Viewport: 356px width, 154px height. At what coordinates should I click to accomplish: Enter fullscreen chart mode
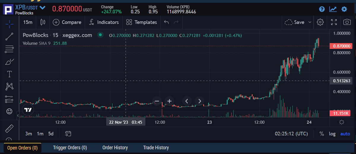[334, 22]
